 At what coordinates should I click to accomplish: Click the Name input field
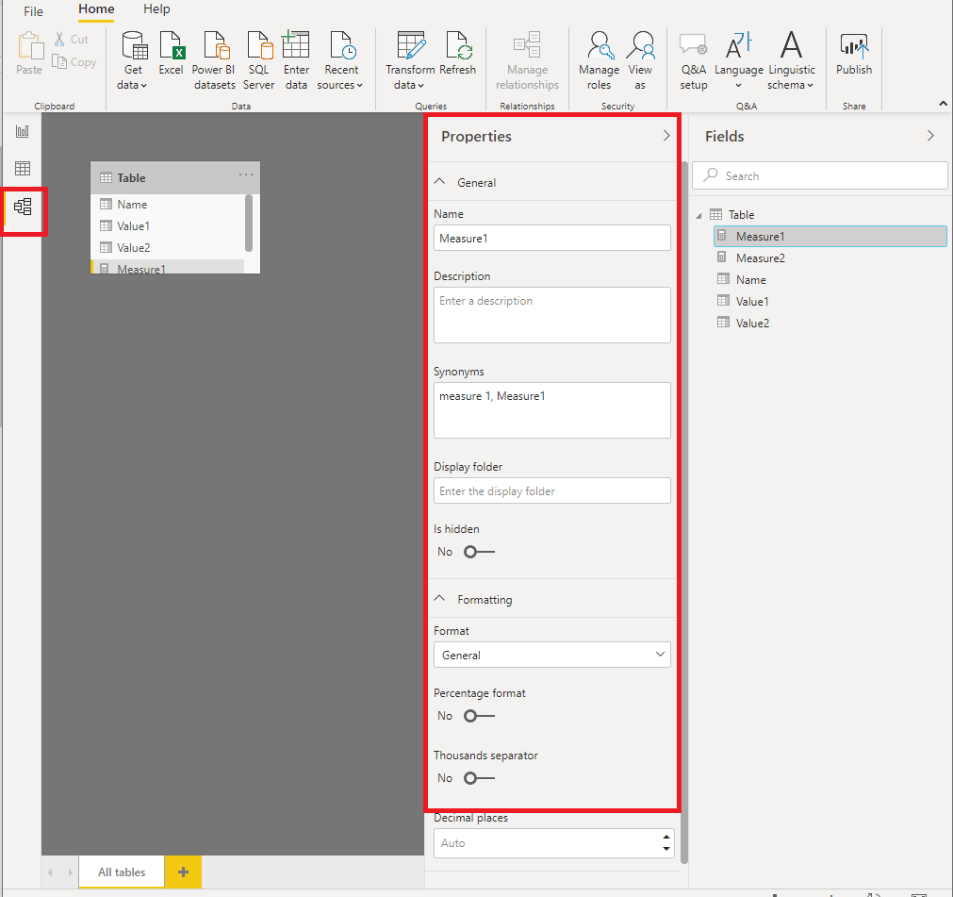point(551,238)
